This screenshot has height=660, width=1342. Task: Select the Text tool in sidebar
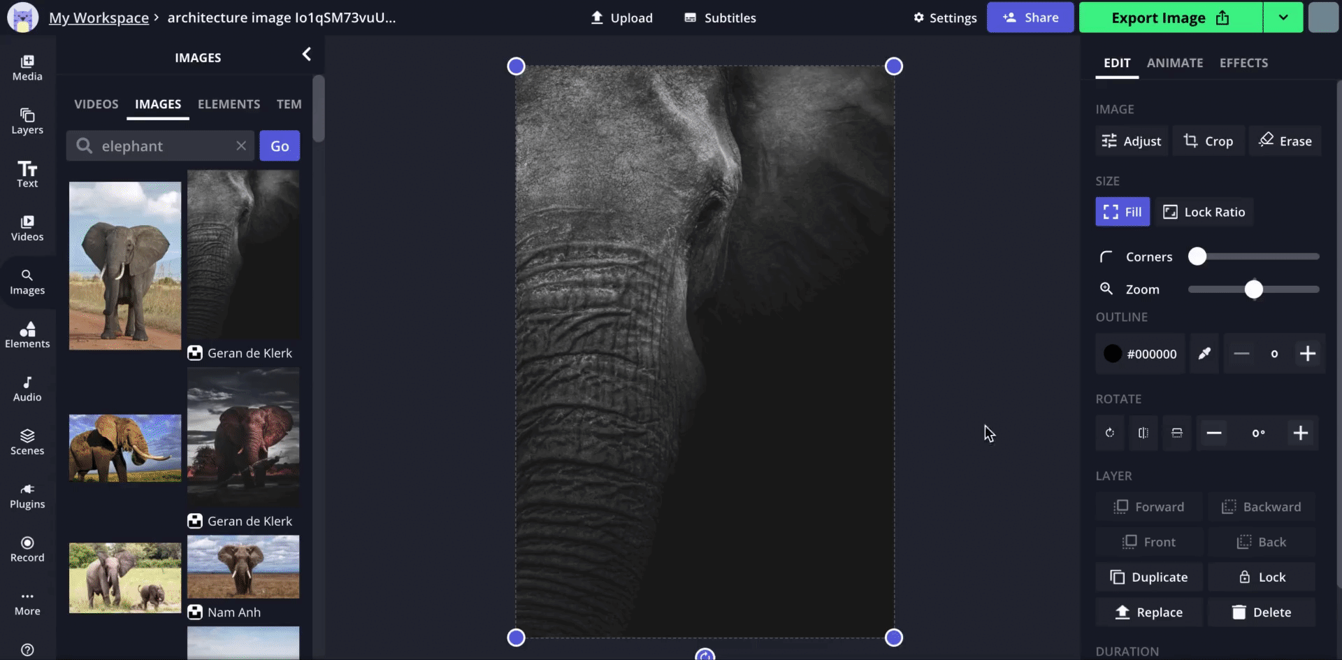pos(27,174)
